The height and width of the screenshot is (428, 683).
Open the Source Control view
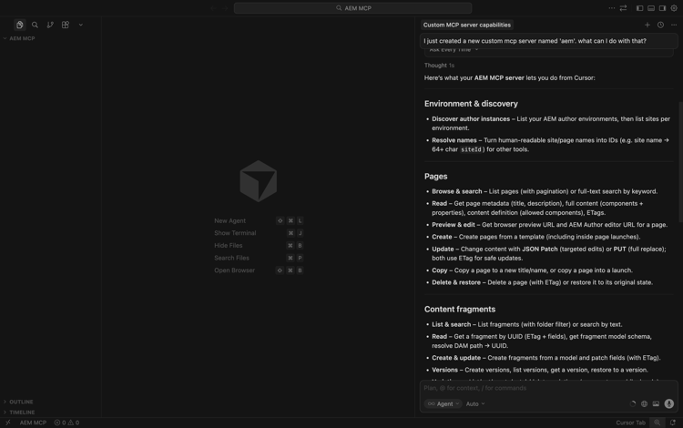[50, 25]
